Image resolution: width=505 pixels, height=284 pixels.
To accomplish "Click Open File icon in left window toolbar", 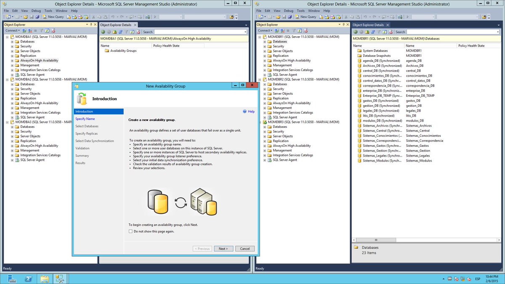I will (26, 17).
